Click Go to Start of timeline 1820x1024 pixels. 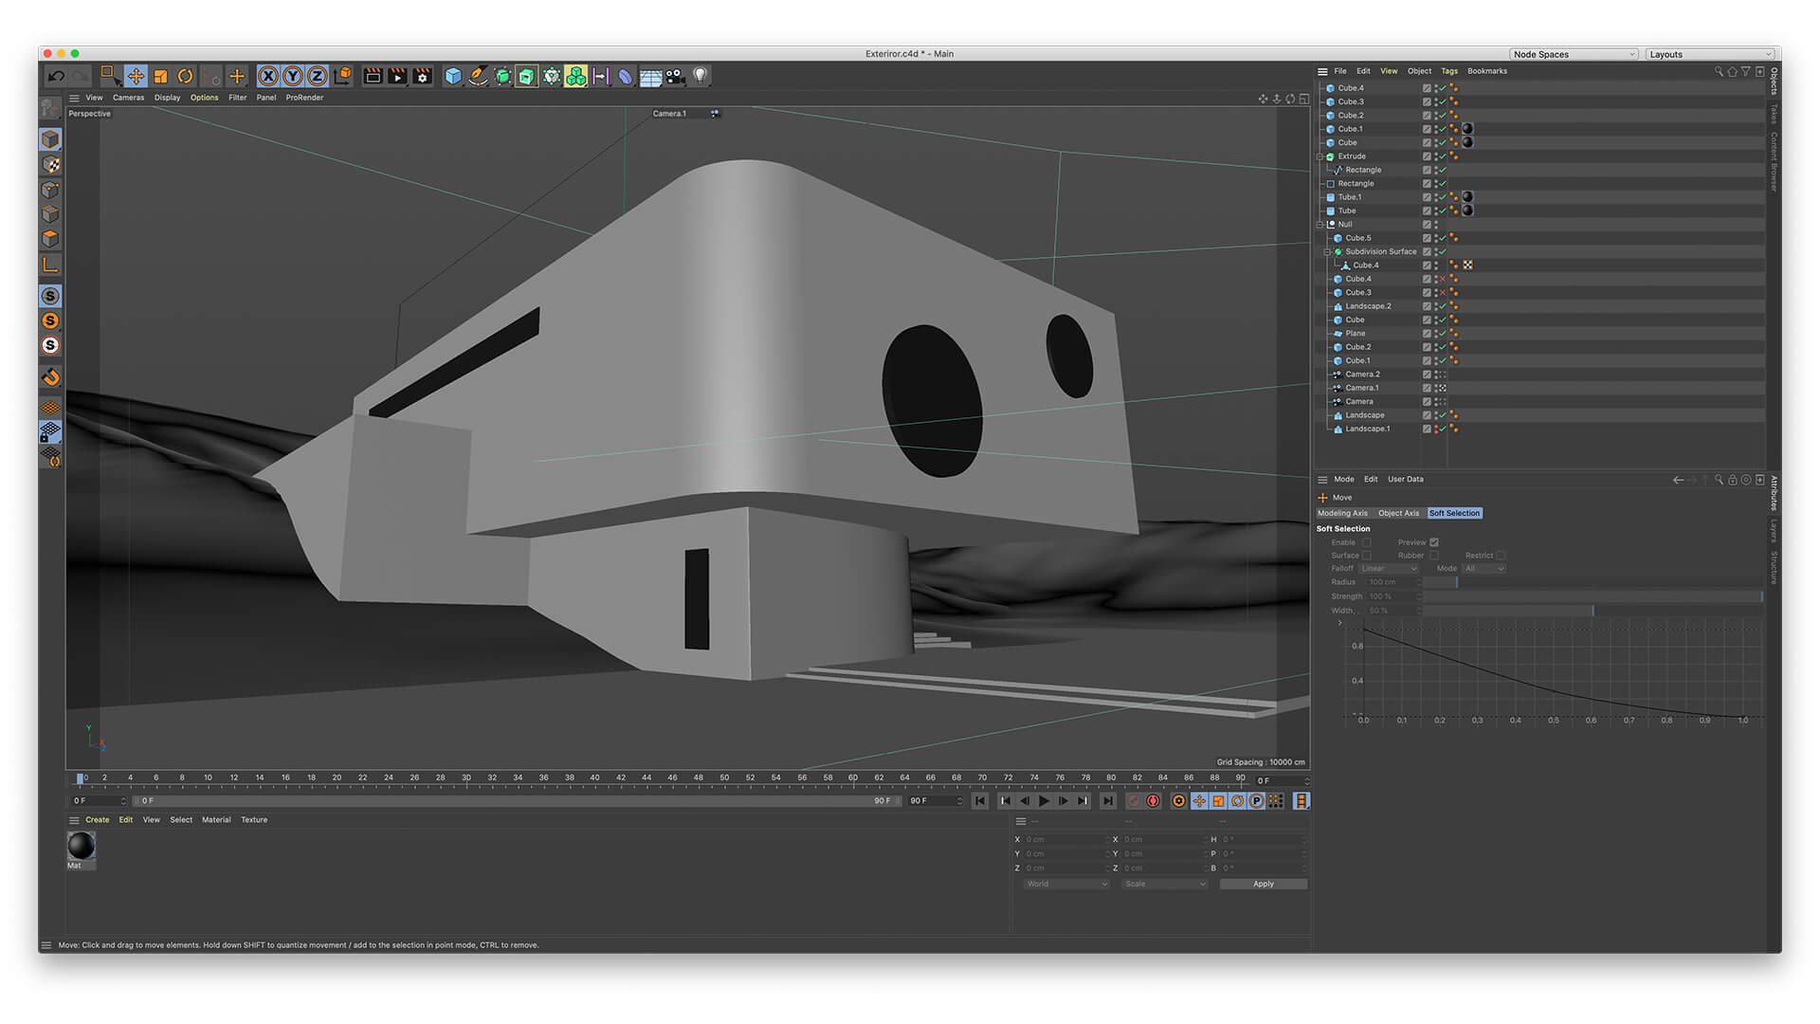(x=979, y=801)
